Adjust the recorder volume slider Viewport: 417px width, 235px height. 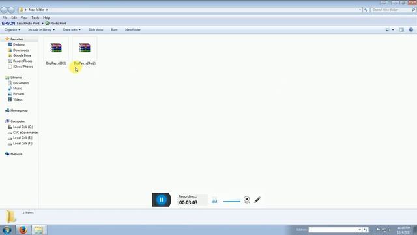232,202
